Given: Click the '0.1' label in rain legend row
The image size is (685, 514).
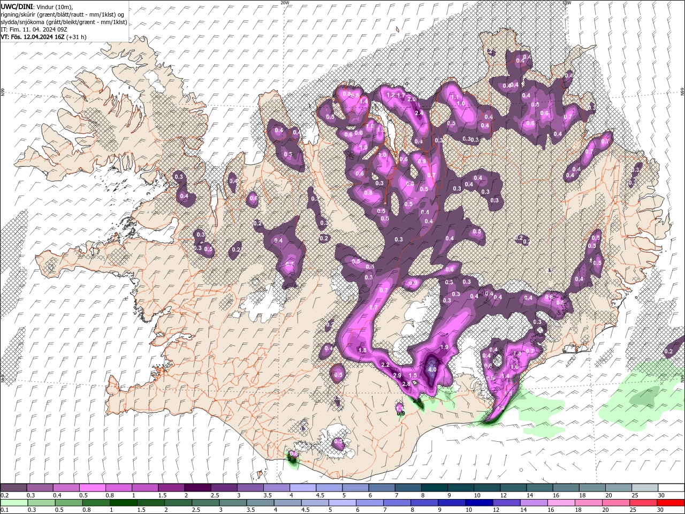Looking at the screenshot, I should (4, 510).
